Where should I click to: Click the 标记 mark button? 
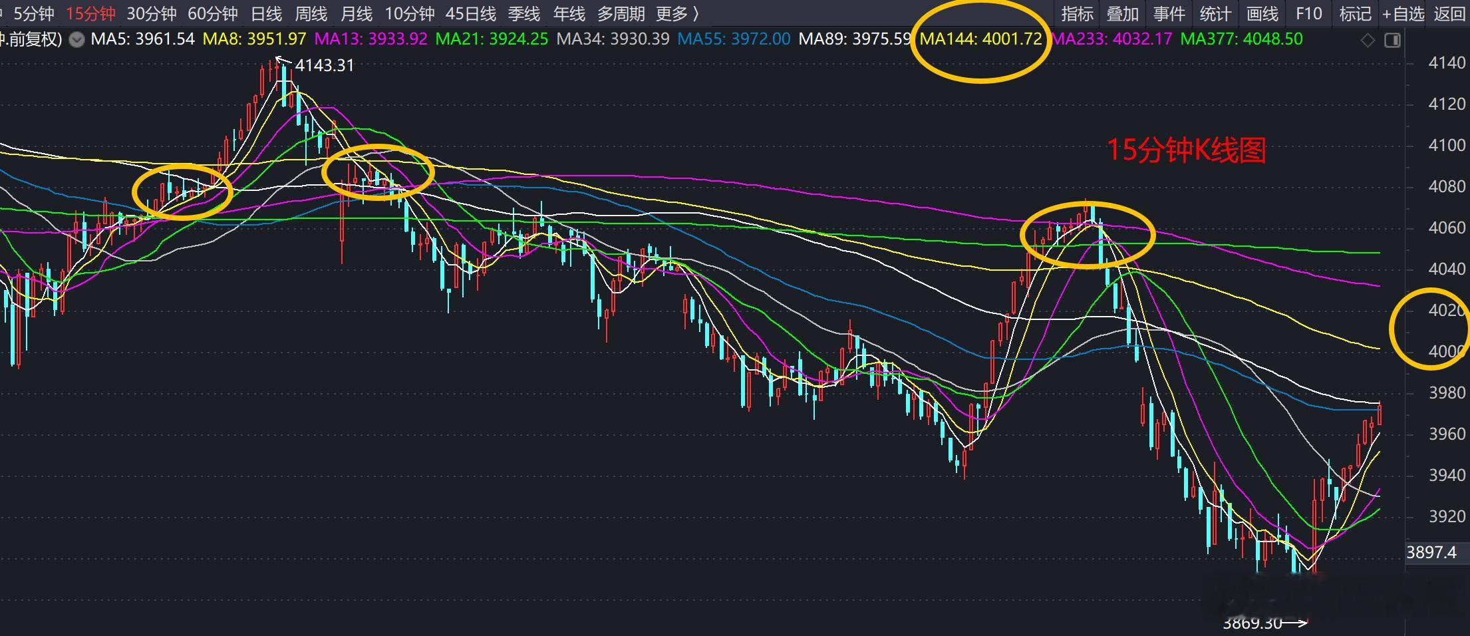(1356, 13)
